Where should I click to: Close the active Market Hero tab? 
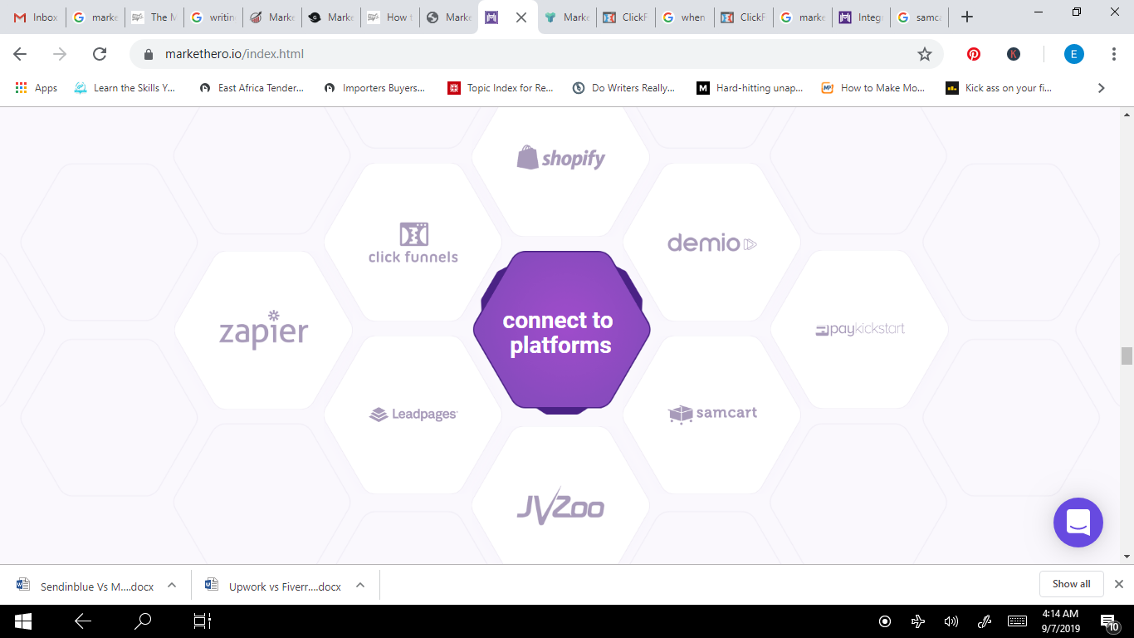click(x=521, y=17)
